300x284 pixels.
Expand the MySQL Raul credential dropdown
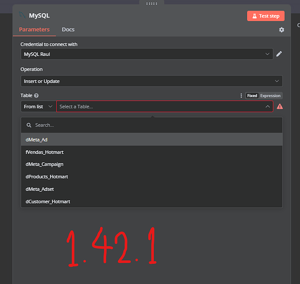[147, 54]
